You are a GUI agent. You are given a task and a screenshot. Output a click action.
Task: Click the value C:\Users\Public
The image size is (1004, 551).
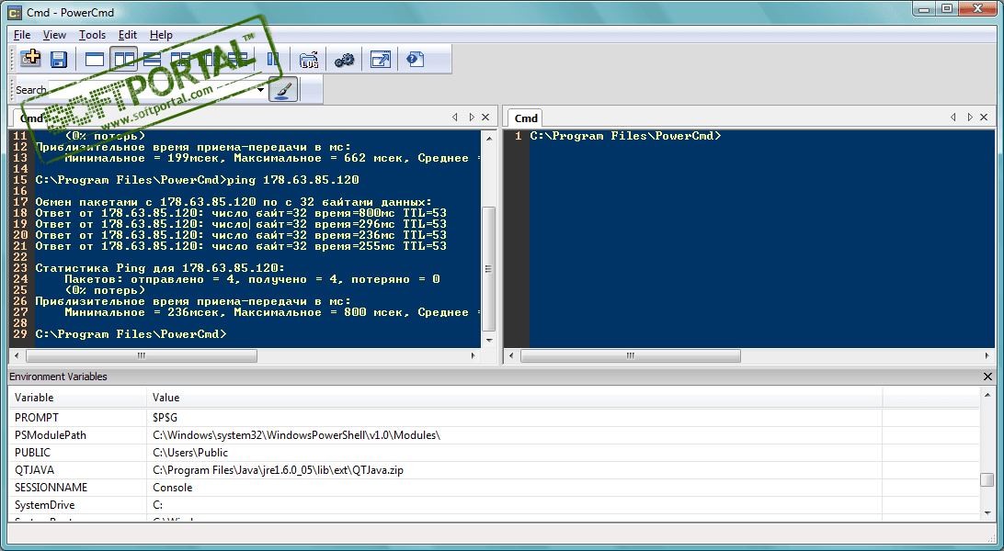click(190, 453)
